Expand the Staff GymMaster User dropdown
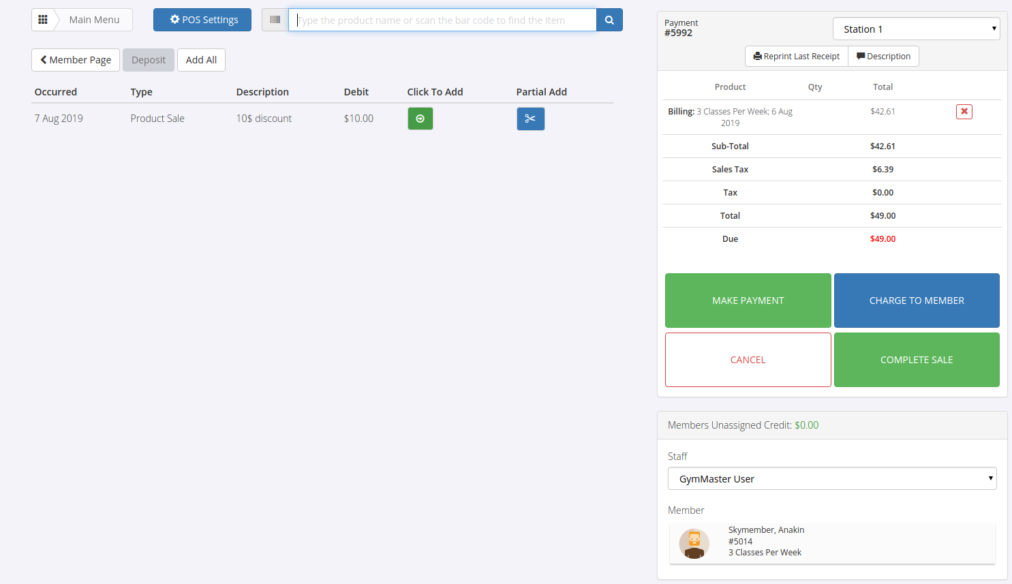This screenshot has height=584, width=1012. [831, 479]
